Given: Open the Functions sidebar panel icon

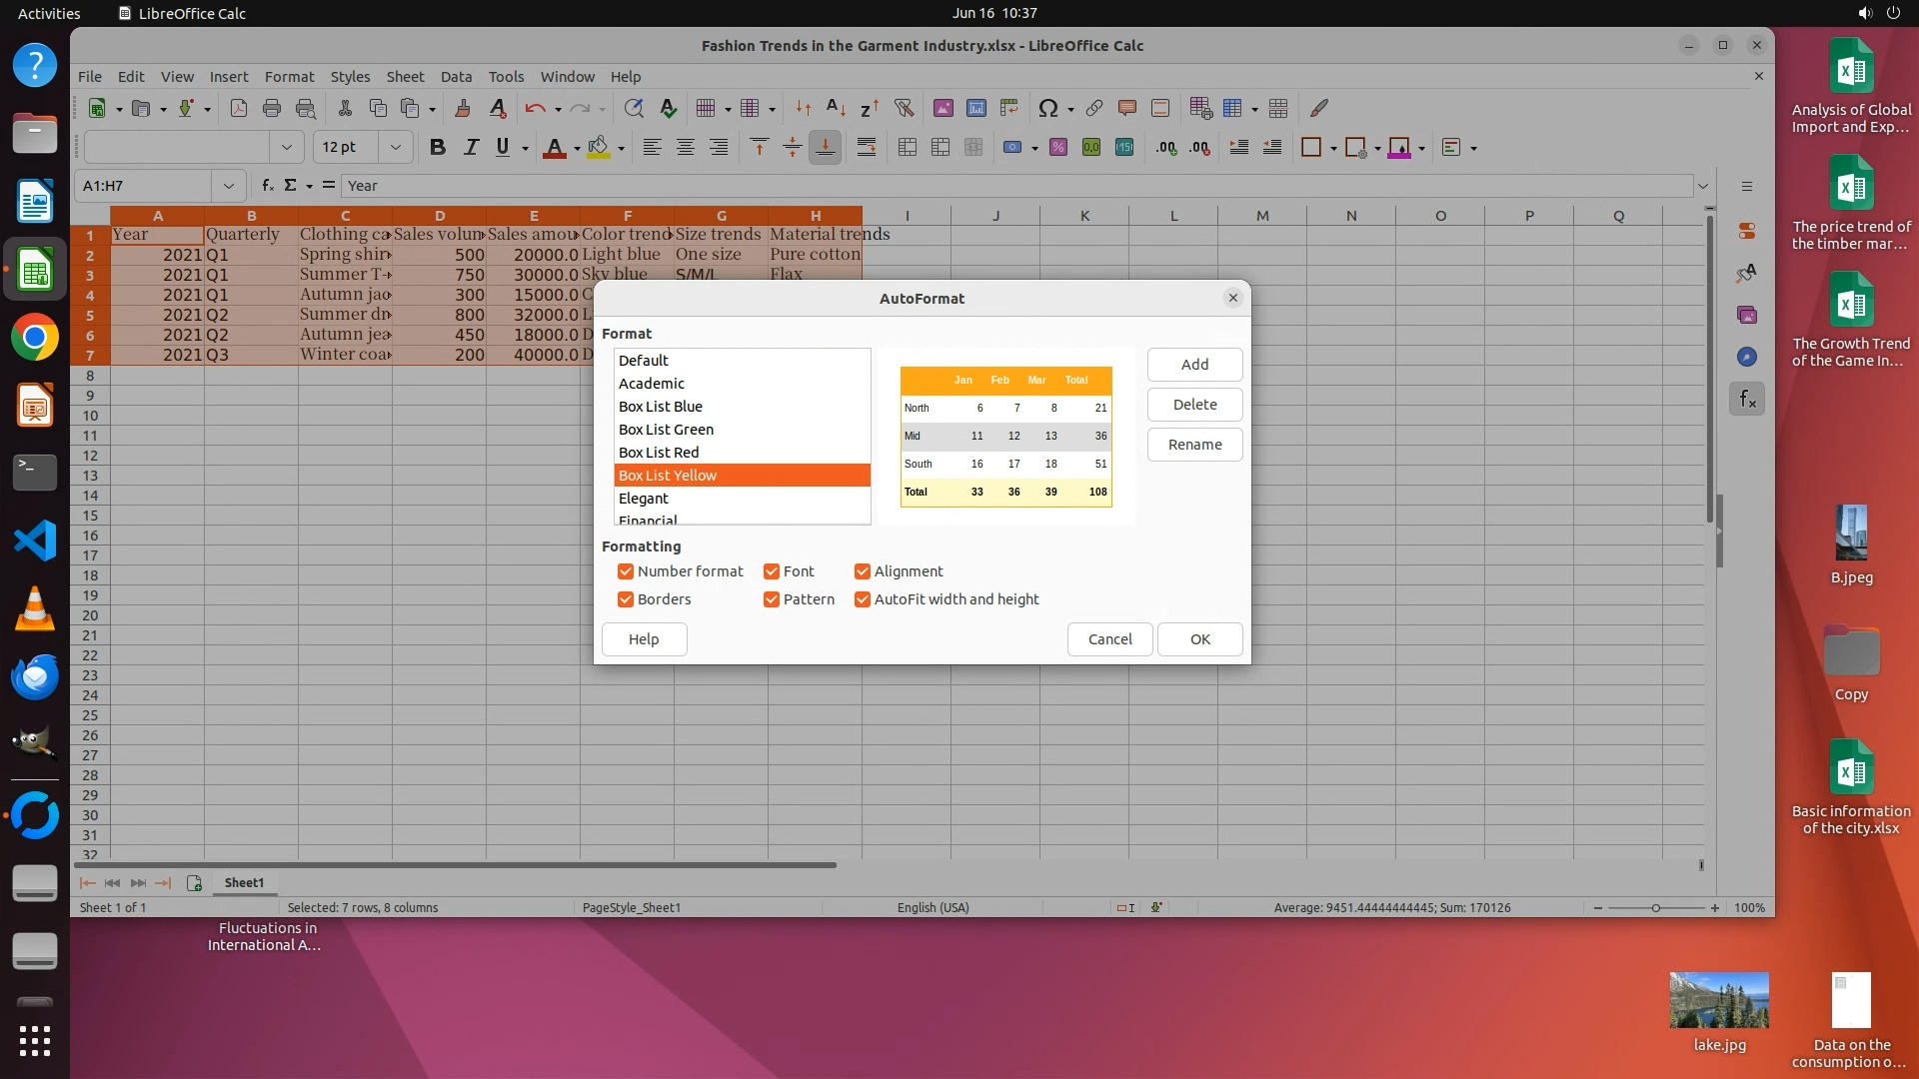Looking at the screenshot, I should click(x=1746, y=400).
